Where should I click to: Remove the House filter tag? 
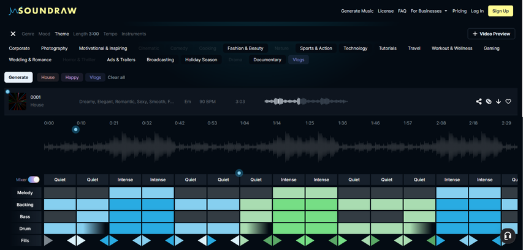[48, 77]
